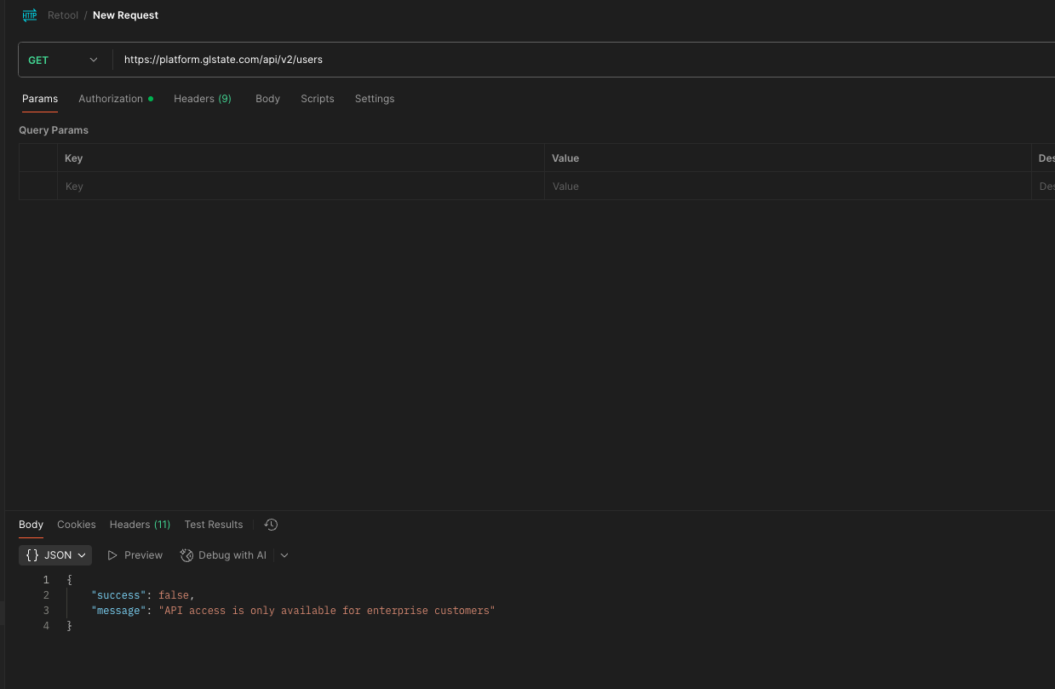1055x689 pixels.
Task: Go to the Scripts tab
Action: (x=317, y=99)
